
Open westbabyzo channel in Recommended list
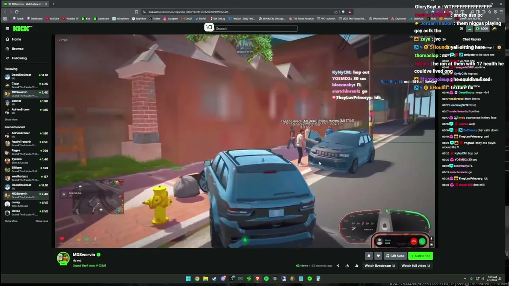26,178
